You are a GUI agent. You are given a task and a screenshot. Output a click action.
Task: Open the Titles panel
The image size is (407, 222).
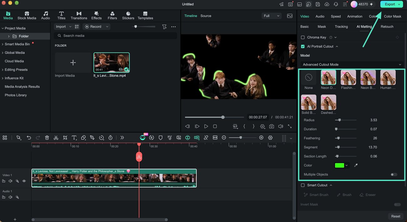click(x=61, y=16)
